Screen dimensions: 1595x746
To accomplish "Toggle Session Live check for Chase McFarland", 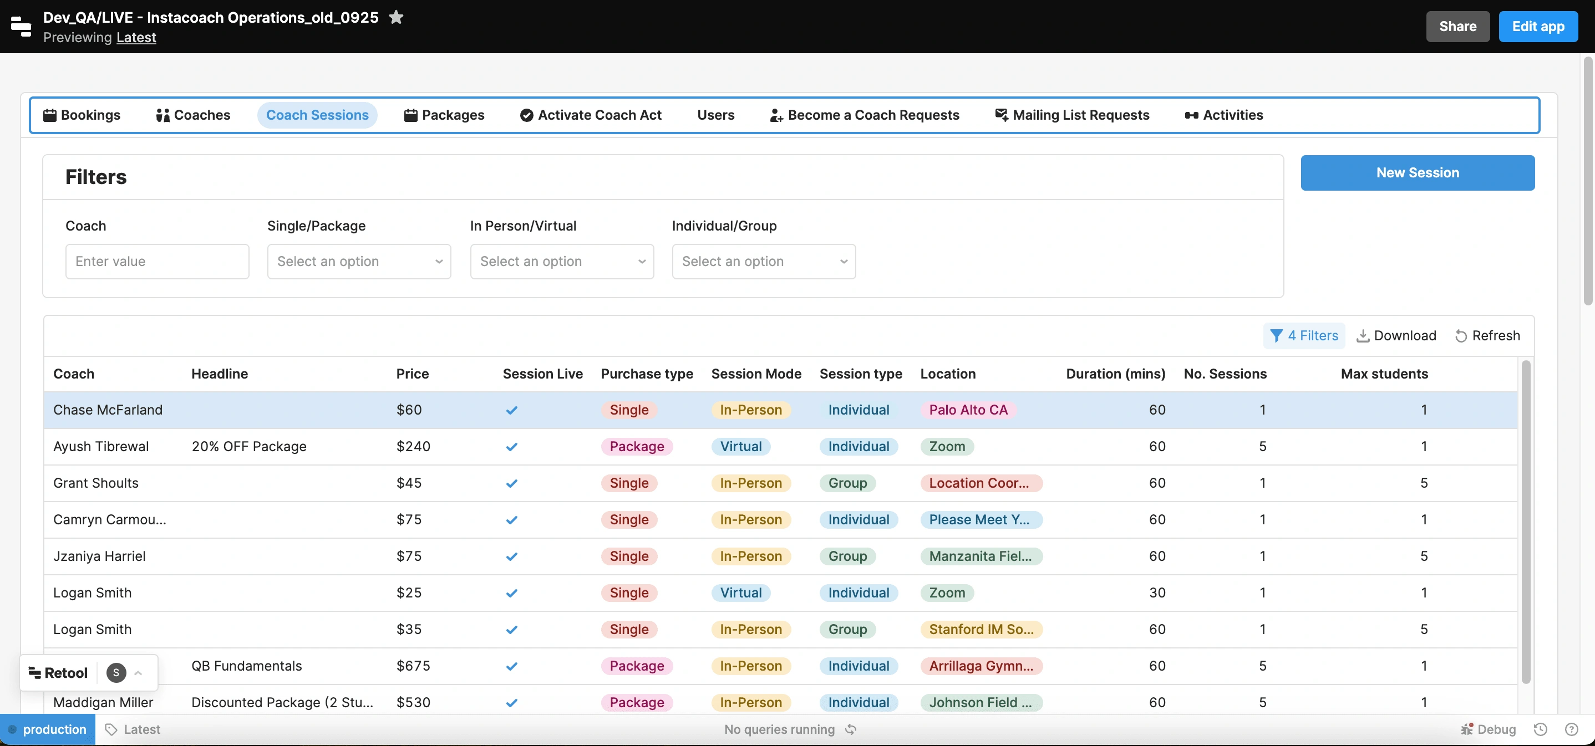I will [x=511, y=410].
